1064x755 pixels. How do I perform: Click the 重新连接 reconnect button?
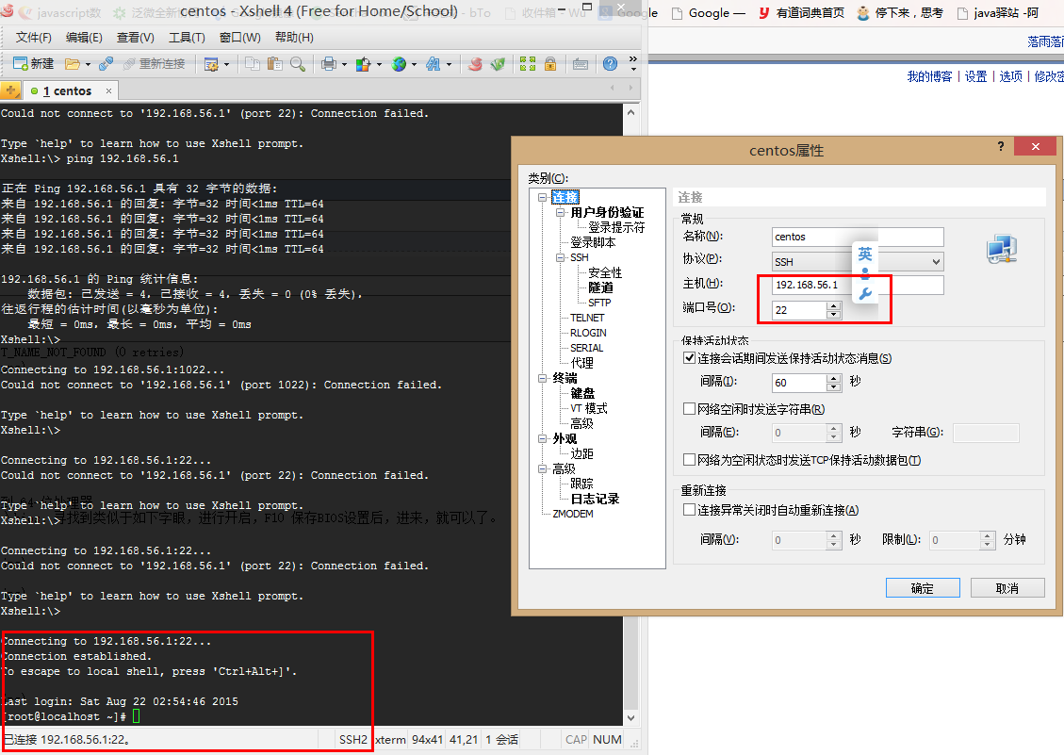[x=154, y=64]
